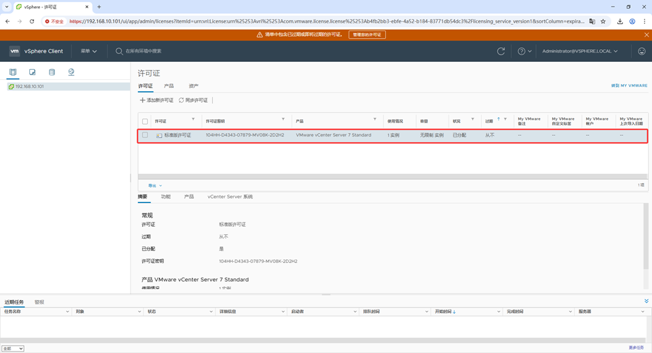The height and width of the screenshot is (353, 652).
Task: Switch to the VMs and Templates view
Action: tap(32, 72)
